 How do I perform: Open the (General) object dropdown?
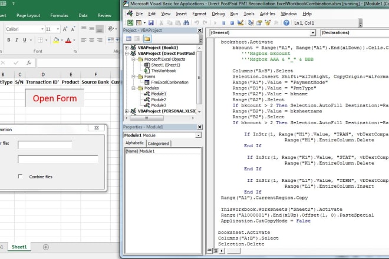tap(313, 32)
